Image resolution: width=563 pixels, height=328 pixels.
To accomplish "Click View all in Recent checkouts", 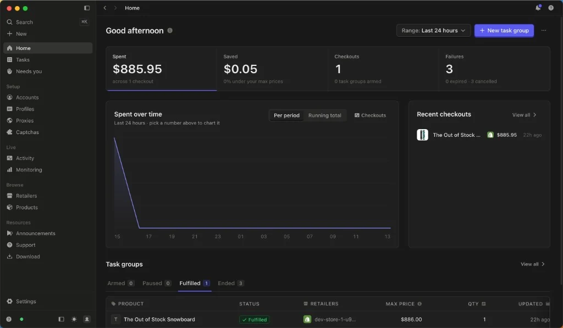I will point(524,115).
